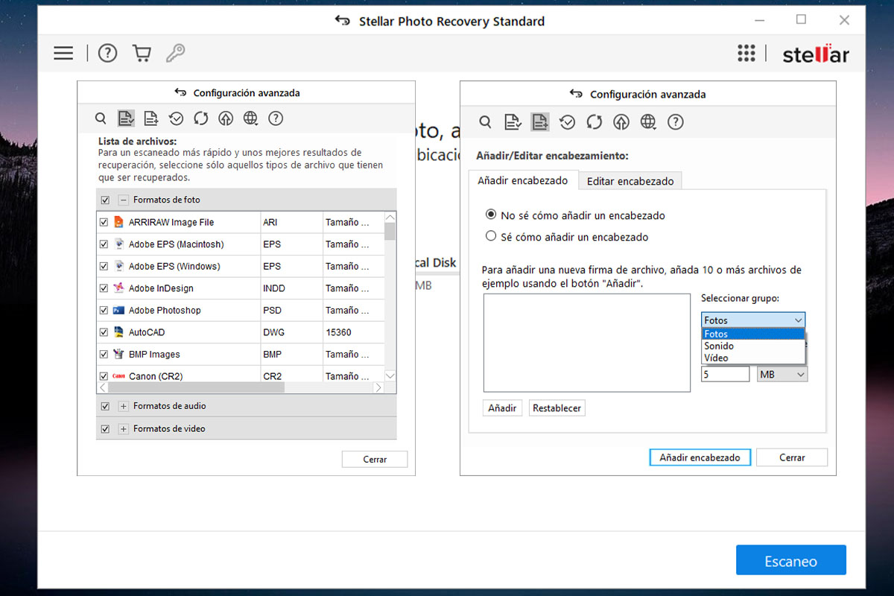Uncheck Formatos de audio checkbox

click(105, 406)
